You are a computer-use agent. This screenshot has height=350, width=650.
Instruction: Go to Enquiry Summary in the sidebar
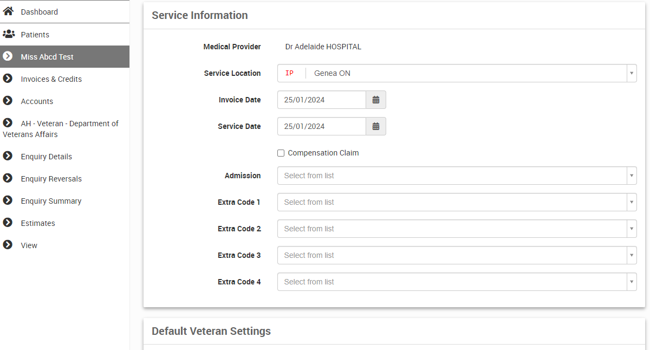pyautogui.click(x=51, y=201)
